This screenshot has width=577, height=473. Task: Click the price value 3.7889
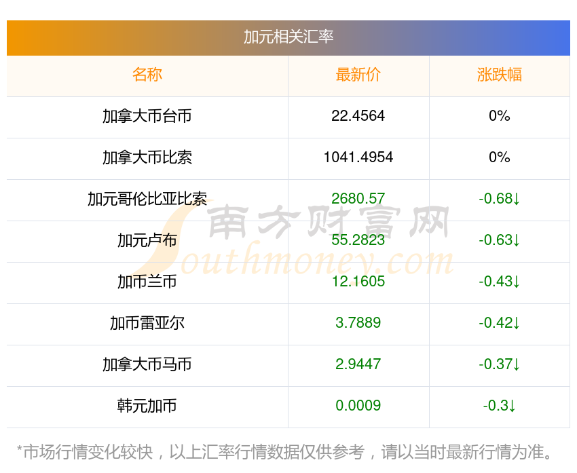pyautogui.click(x=358, y=323)
